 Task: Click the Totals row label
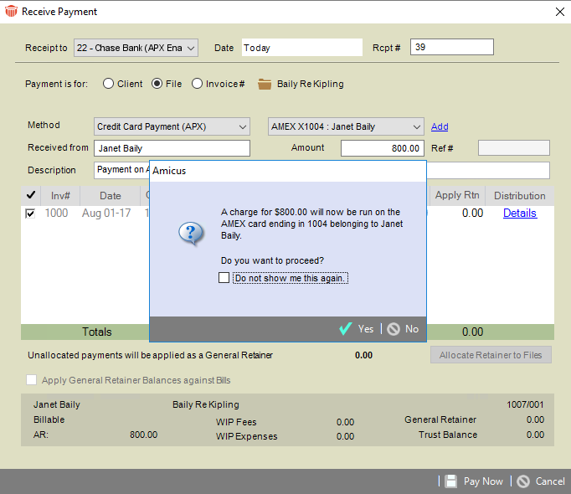point(97,332)
